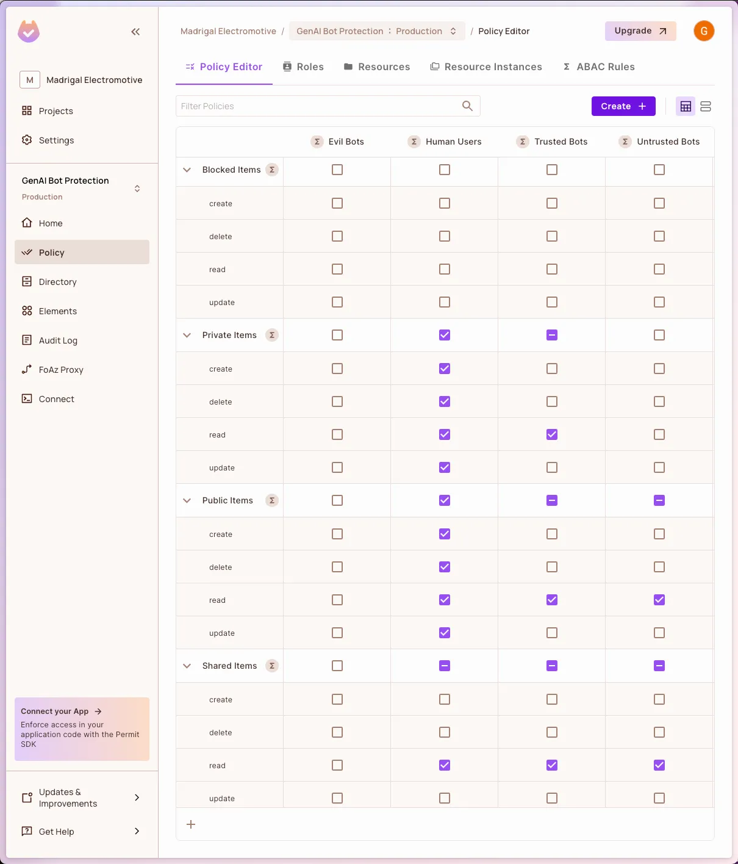This screenshot has height=864, width=738.
Task: Click the search magnifier icon
Action: tap(467, 106)
